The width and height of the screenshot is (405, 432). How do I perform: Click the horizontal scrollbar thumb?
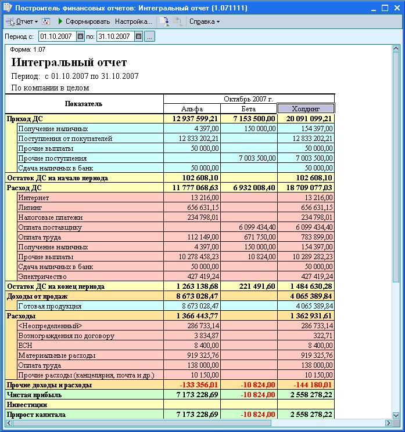[142, 423]
